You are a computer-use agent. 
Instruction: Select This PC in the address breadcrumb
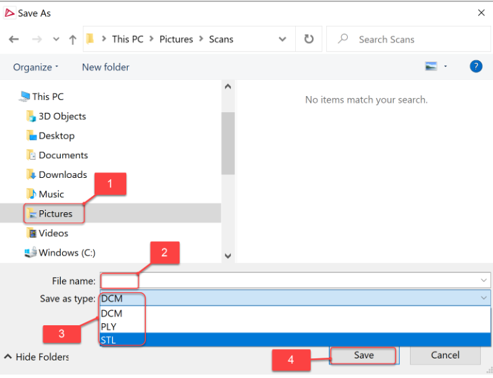[128, 39]
